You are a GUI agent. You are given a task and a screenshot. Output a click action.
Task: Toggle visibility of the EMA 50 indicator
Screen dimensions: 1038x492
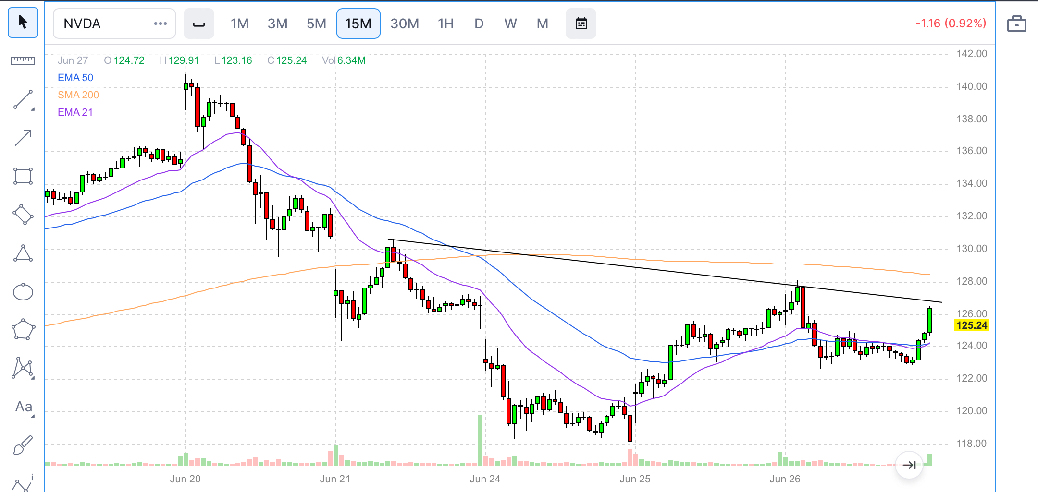pyautogui.click(x=75, y=77)
